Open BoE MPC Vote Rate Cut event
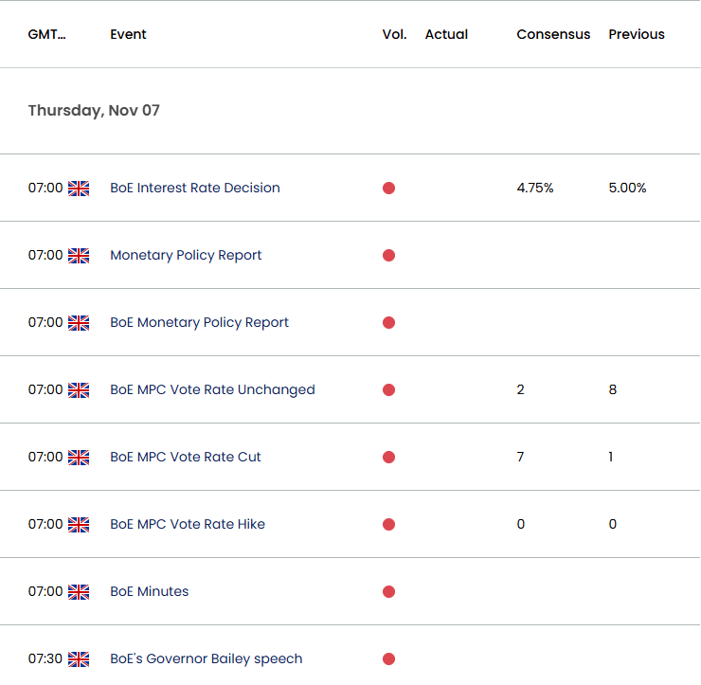This screenshot has height=685, width=701. [x=185, y=457]
